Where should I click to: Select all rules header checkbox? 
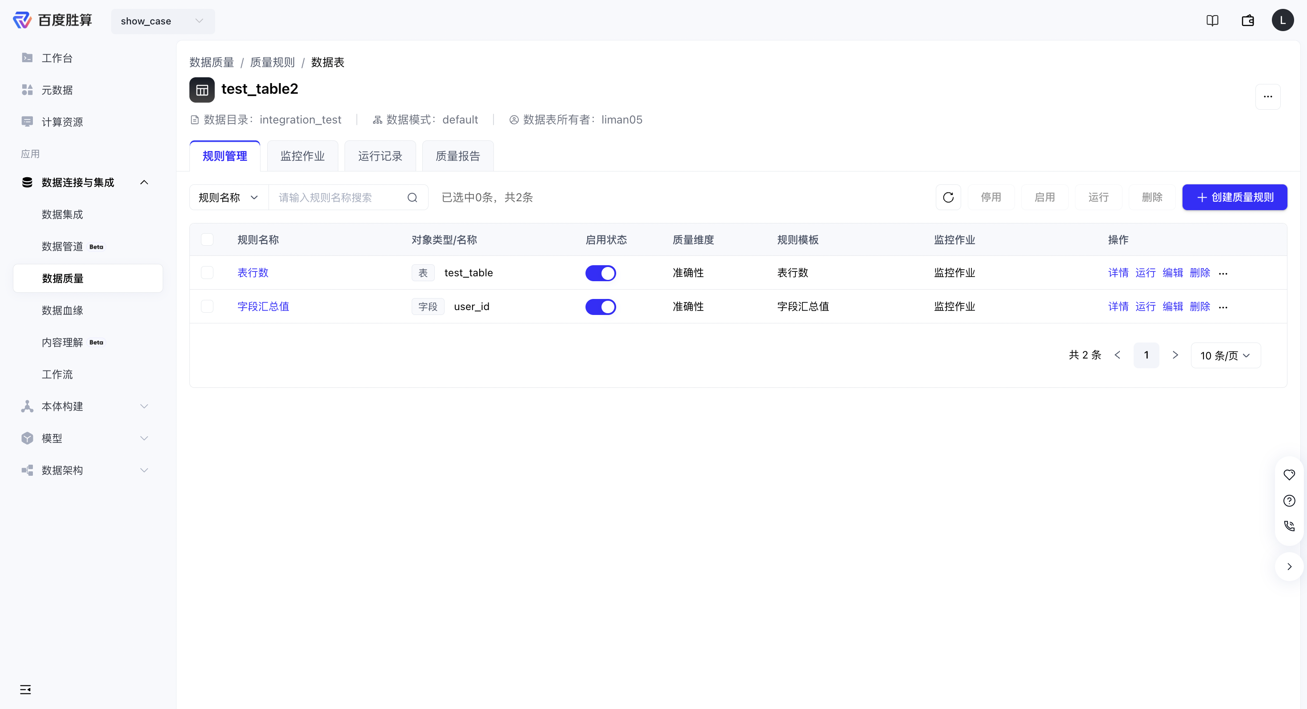coord(207,239)
